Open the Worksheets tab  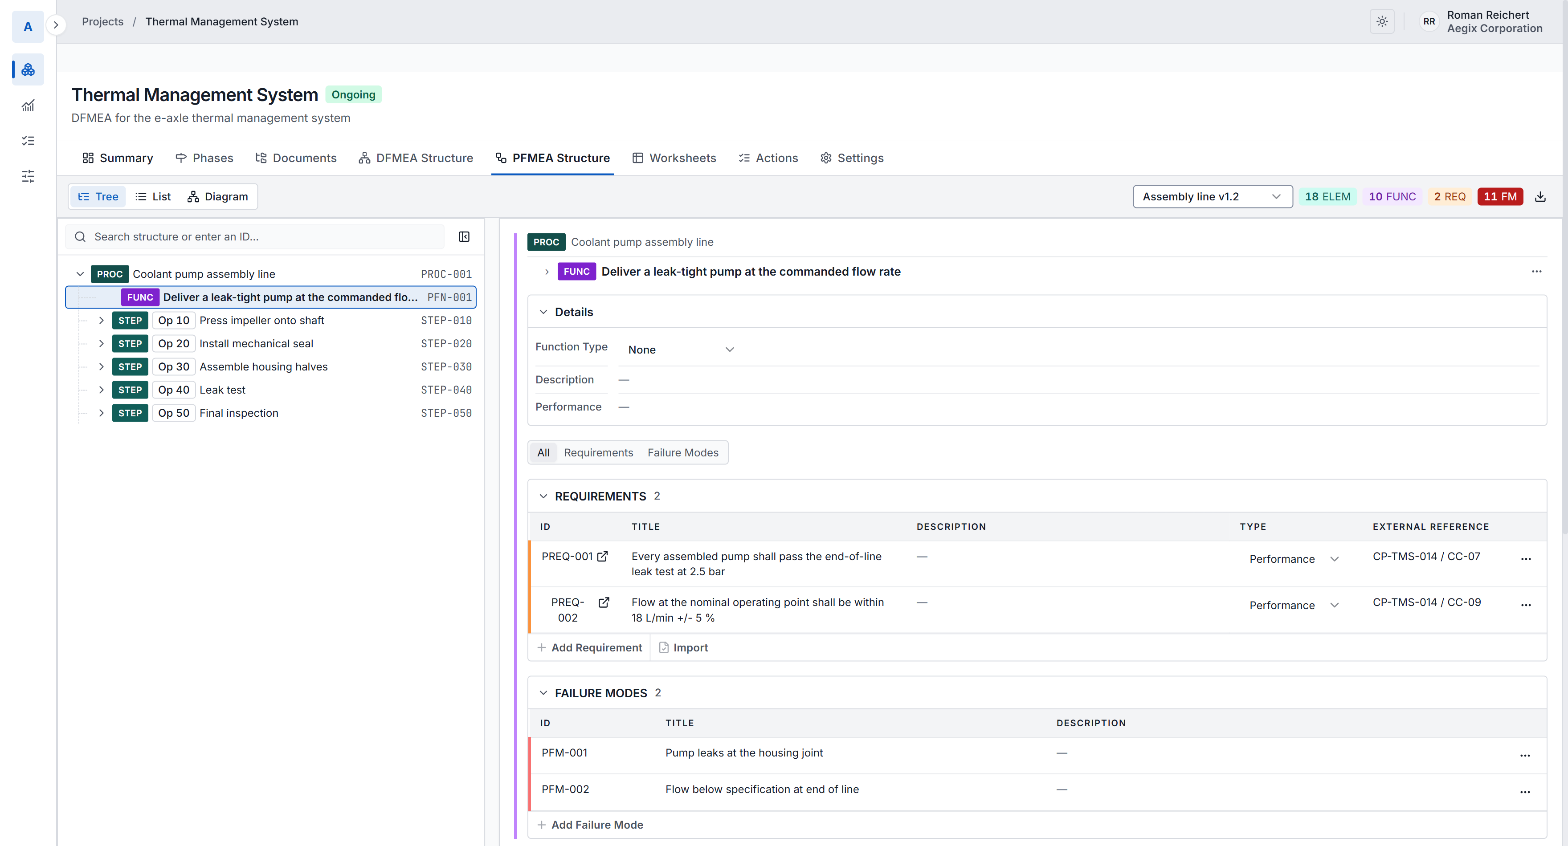click(x=674, y=158)
